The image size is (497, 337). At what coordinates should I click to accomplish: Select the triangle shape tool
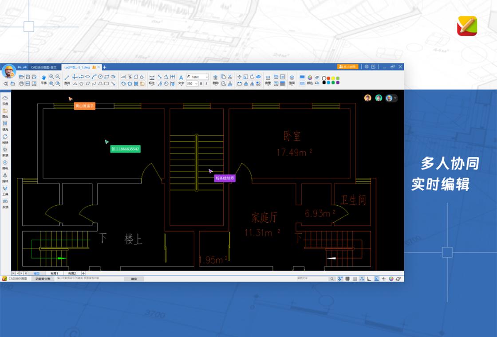click(75, 84)
